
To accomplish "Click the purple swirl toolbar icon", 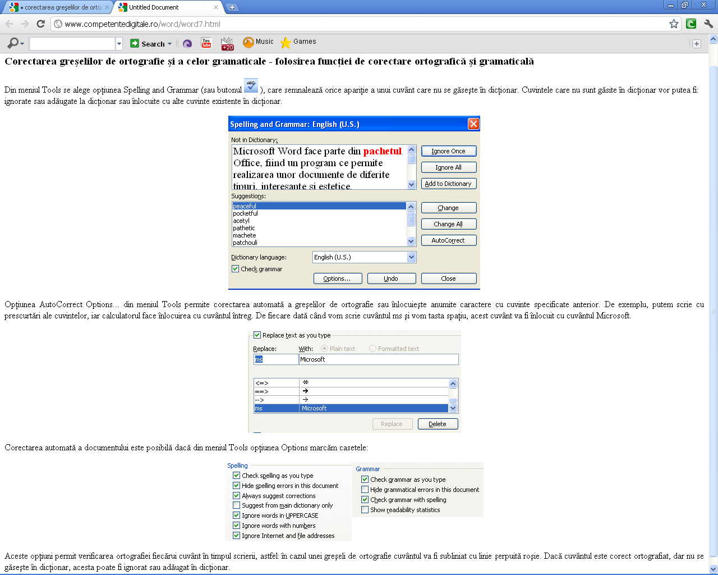I will click(x=187, y=43).
